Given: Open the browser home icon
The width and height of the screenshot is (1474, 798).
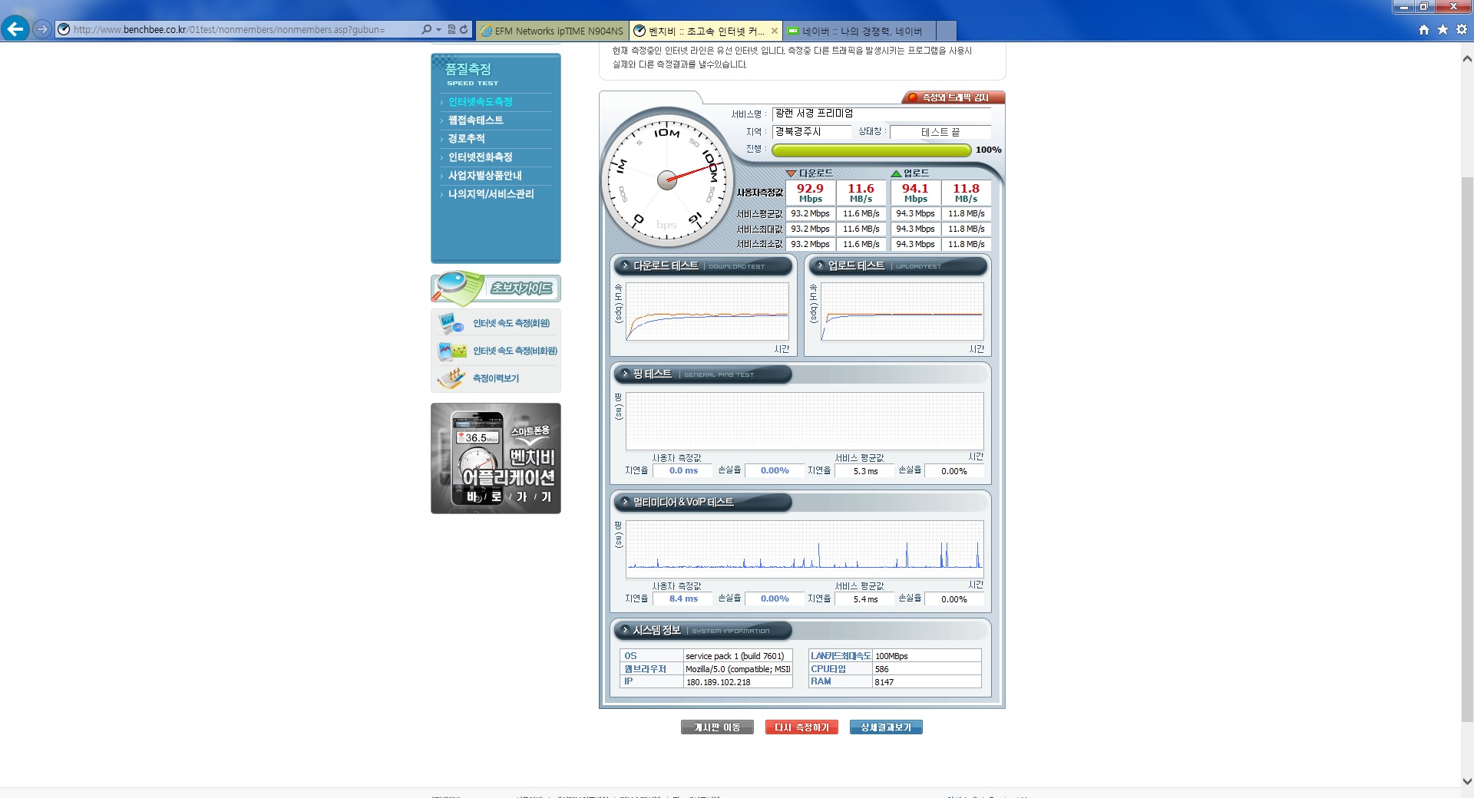Looking at the screenshot, I should (1424, 29).
